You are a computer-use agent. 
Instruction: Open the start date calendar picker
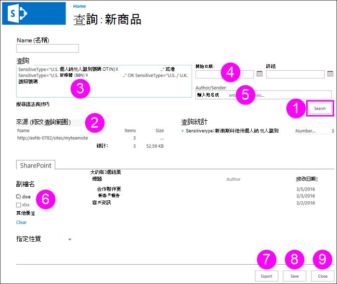259,74
